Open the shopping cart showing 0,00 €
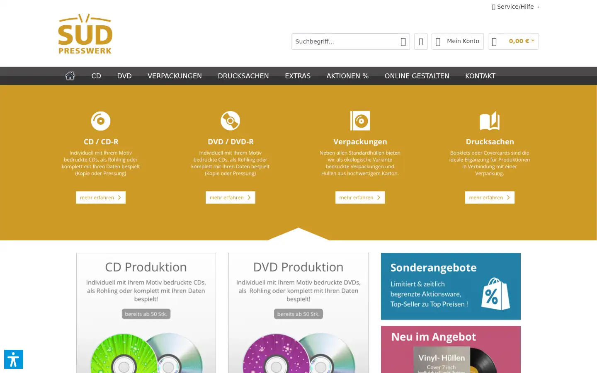Screen dimensions: 597x373 (513, 41)
